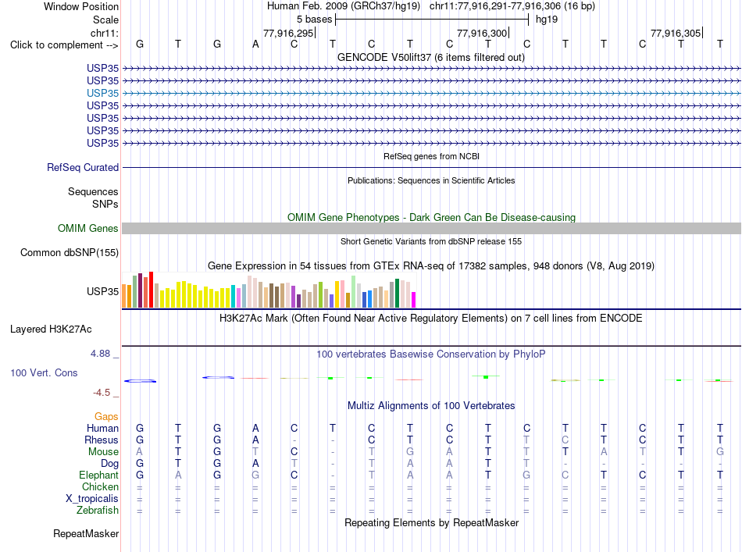The image size is (742, 552).
Task: Click the USP35 label beside GTEx expression bars
Action: [102, 291]
